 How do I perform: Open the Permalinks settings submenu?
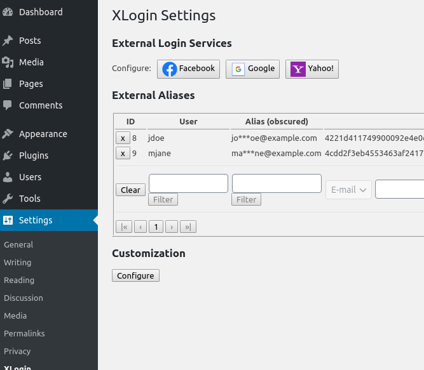tap(24, 333)
